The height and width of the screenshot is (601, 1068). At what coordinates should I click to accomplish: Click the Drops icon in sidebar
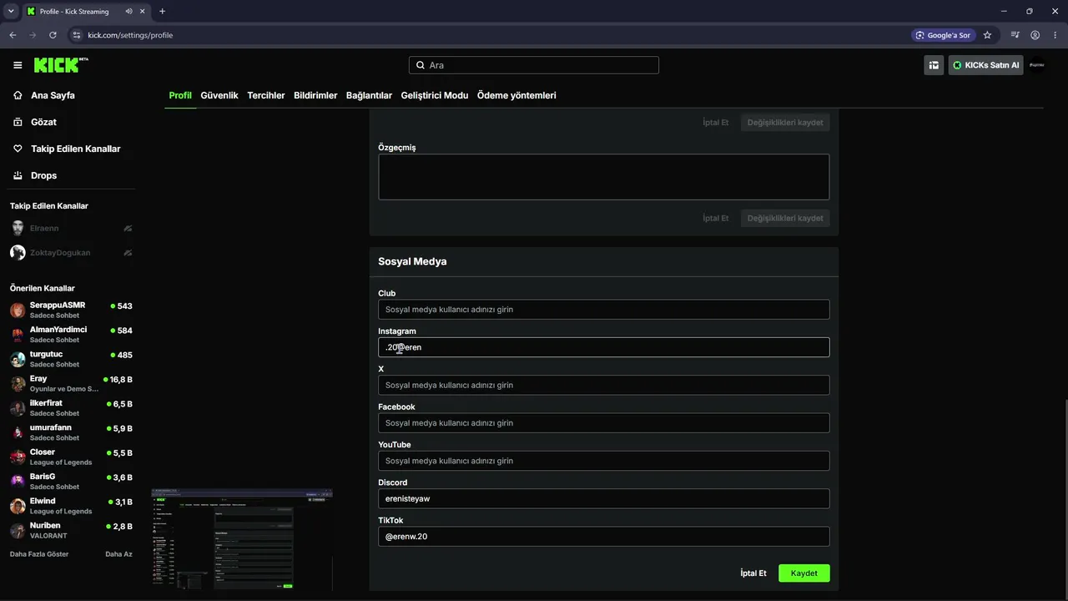pyautogui.click(x=18, y=175)
